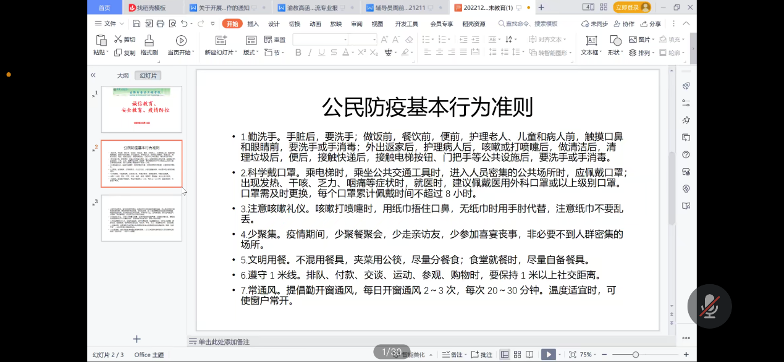Open the zoom percentage 75% dropdown
Viewport: 784px width, 362px height.
click(x=588, y=355)
